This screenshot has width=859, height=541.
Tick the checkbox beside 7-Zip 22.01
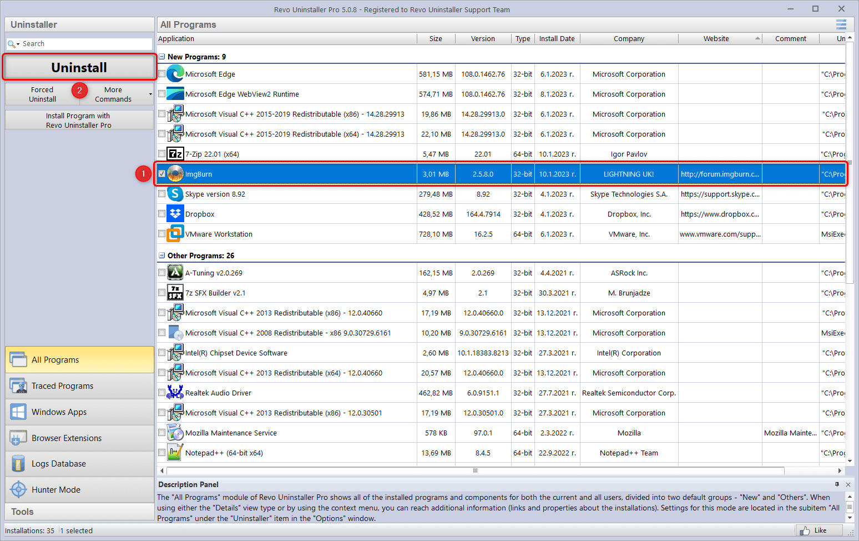coord(161,154)
